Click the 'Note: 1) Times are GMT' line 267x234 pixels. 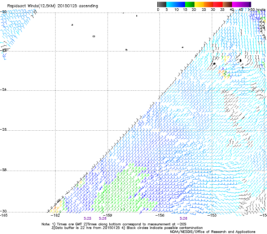pos(114,224)
